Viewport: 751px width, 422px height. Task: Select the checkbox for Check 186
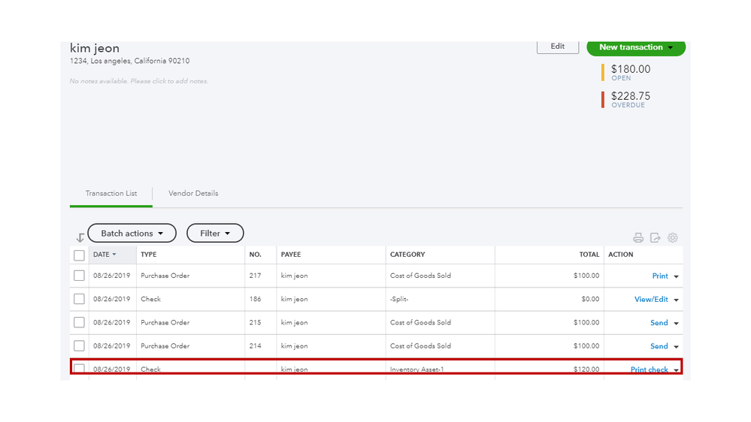point(79,300)
